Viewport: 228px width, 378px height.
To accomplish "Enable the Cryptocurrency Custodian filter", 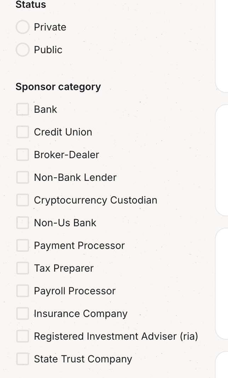I will coord(22,200).
